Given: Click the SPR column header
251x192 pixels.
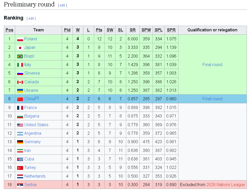Looking at the screenshot, I should [x=171, y=30].
